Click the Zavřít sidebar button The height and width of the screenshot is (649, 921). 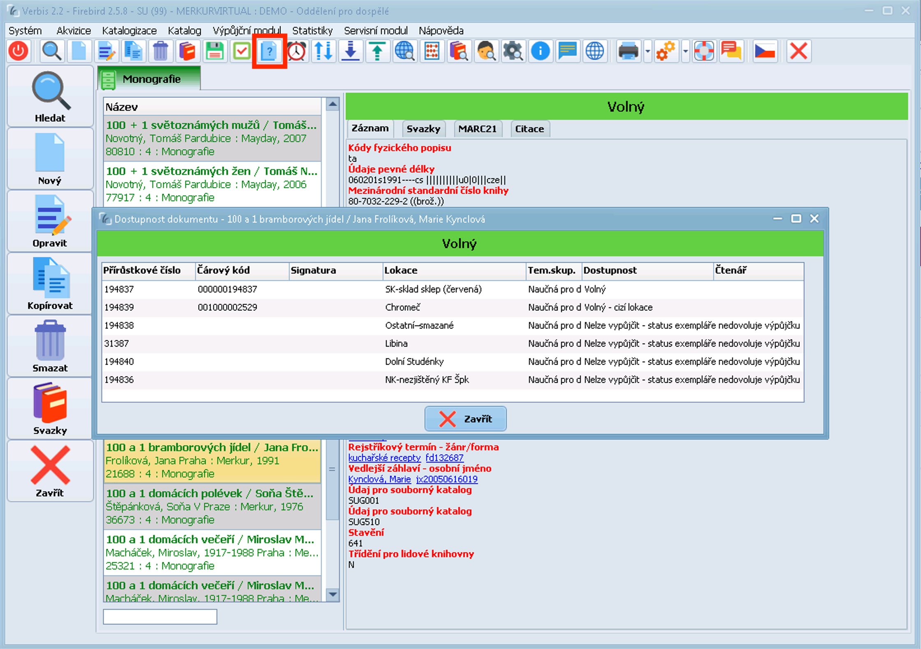pyautogui.click(x=50, y=472)
